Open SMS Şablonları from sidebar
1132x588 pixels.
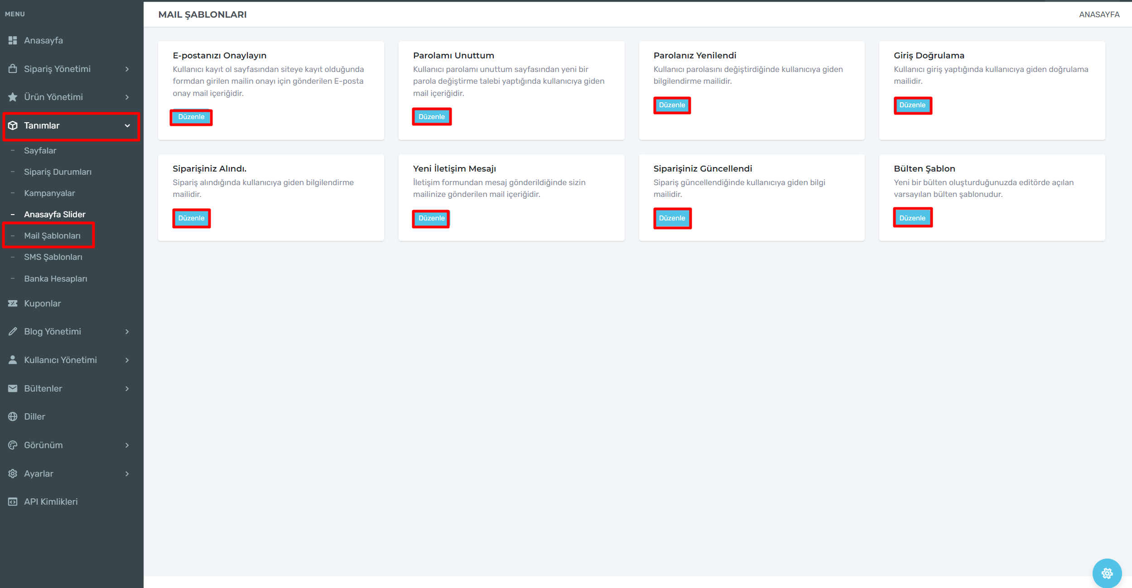pos(53,257)
